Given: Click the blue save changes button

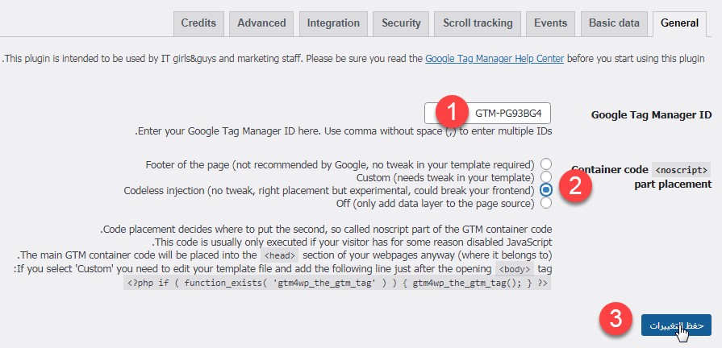Looking at the screenshot, I should [x=676, y=325].
